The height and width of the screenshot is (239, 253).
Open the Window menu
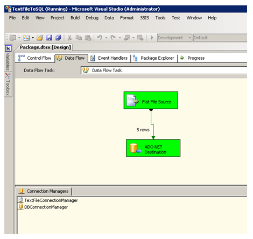pyautogui.click(x=194, y=18)
